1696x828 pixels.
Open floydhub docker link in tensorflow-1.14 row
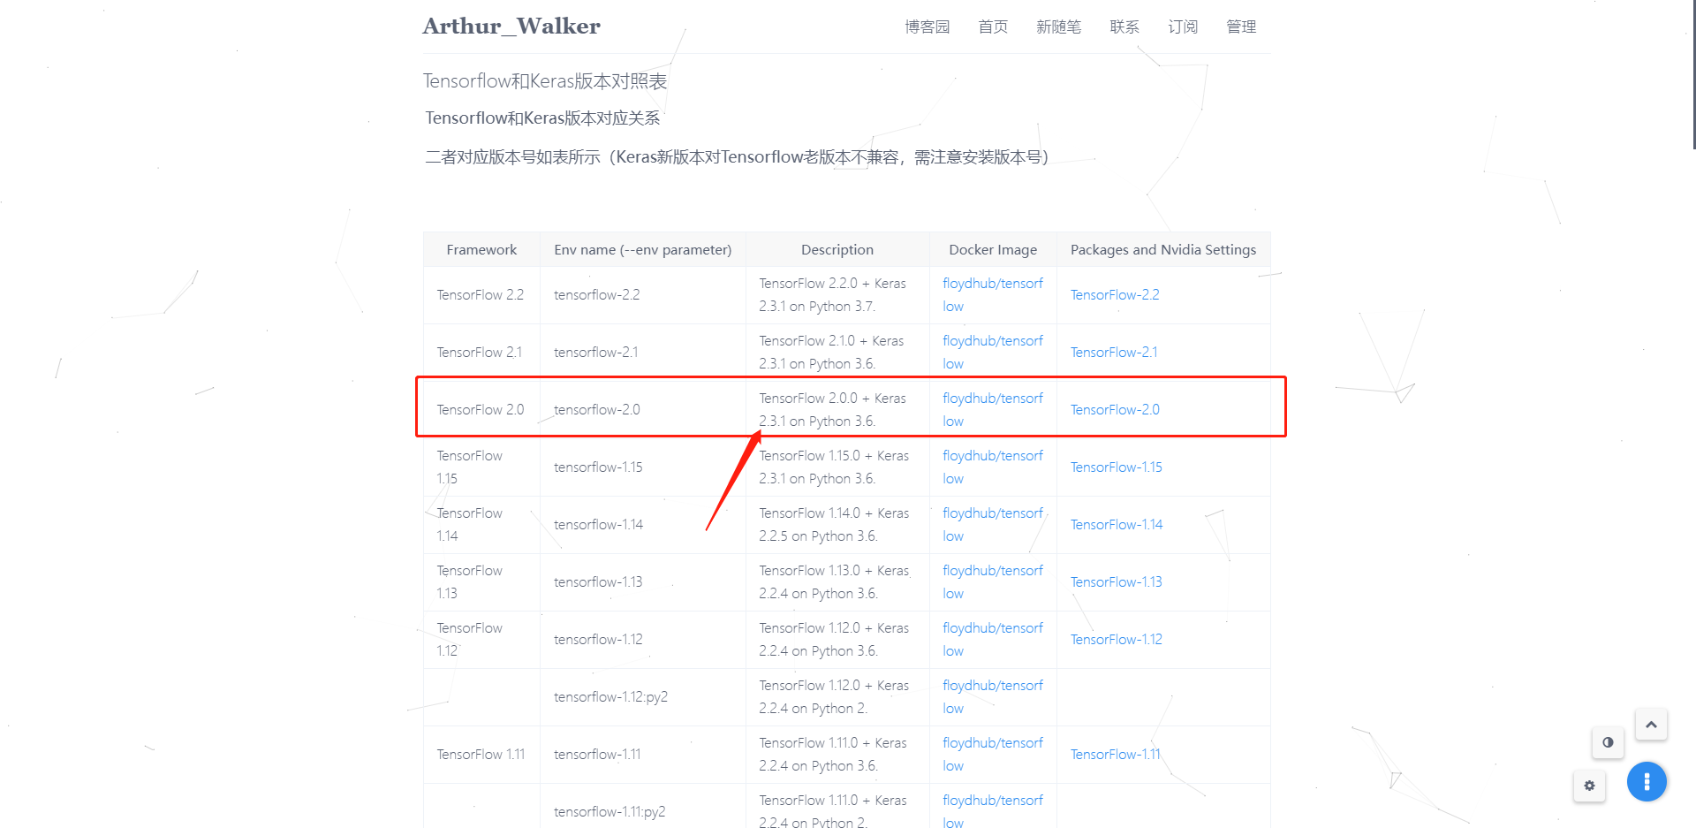[x=993, y=525]
